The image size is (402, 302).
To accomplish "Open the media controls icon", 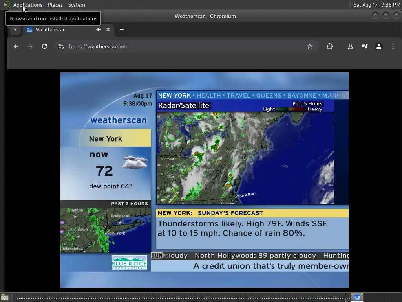I will tap(365, 46).
